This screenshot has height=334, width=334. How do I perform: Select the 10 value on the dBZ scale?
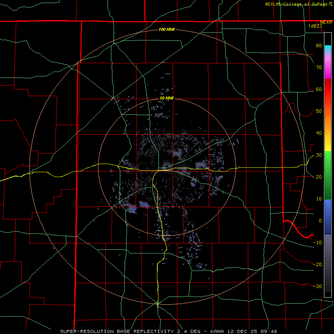319,199
